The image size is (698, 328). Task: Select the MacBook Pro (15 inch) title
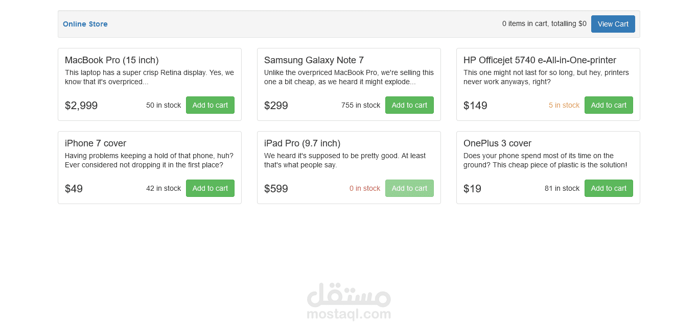click(112, 60)
